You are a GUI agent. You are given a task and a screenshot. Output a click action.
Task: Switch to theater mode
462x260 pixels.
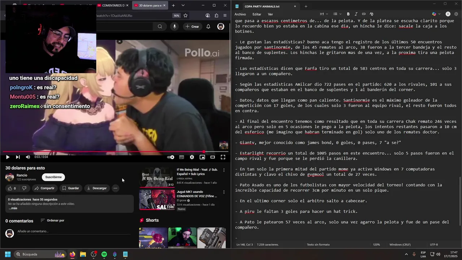(x=213, y=157)
